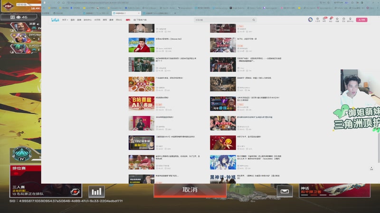Viewport: 380px width, 213px height.
Task: Click the browser home icon
Action: [64, 3]
